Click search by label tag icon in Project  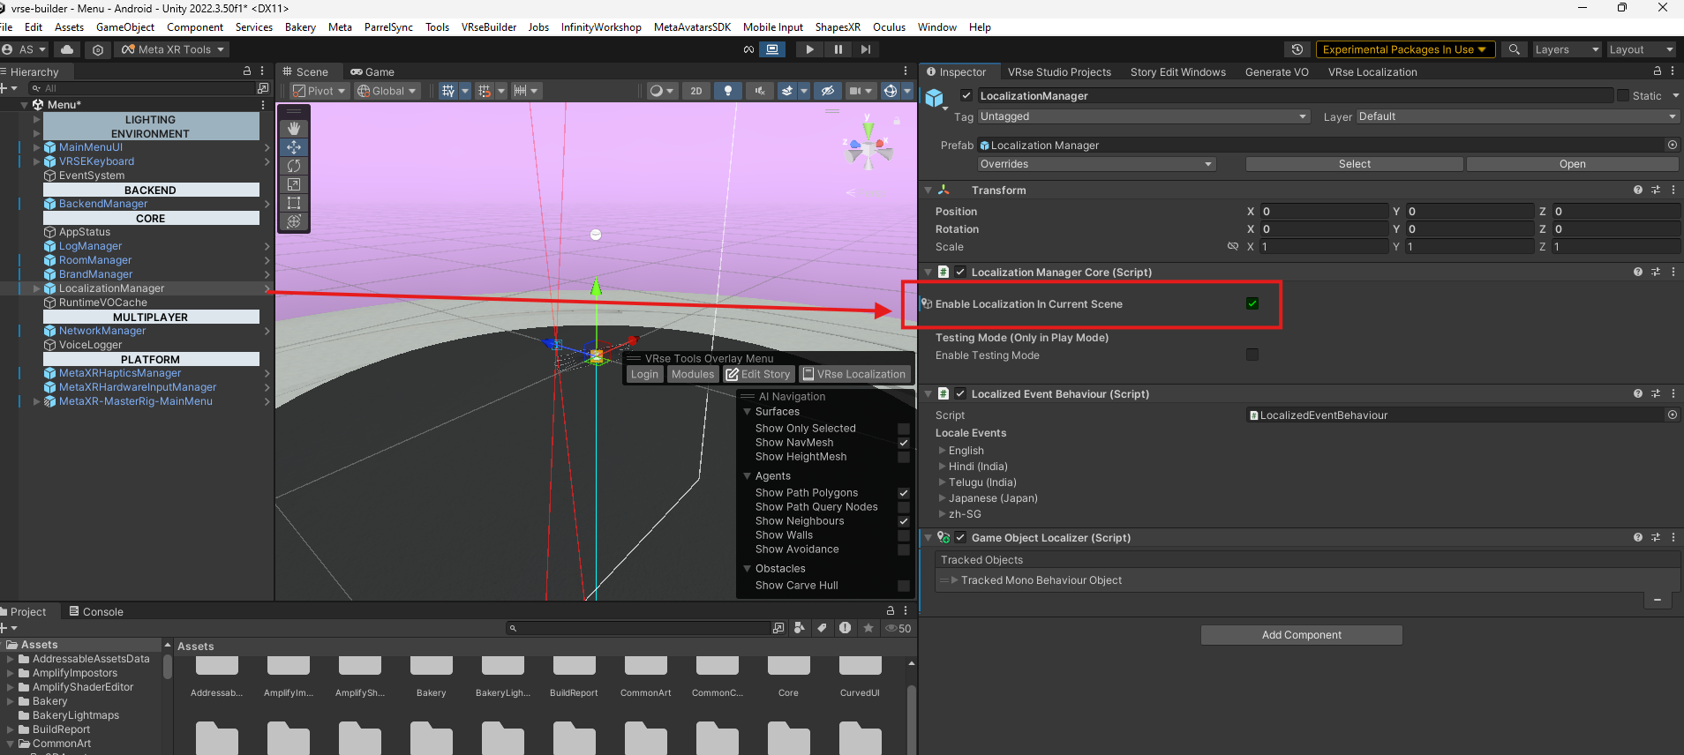(x=822, y=628)
